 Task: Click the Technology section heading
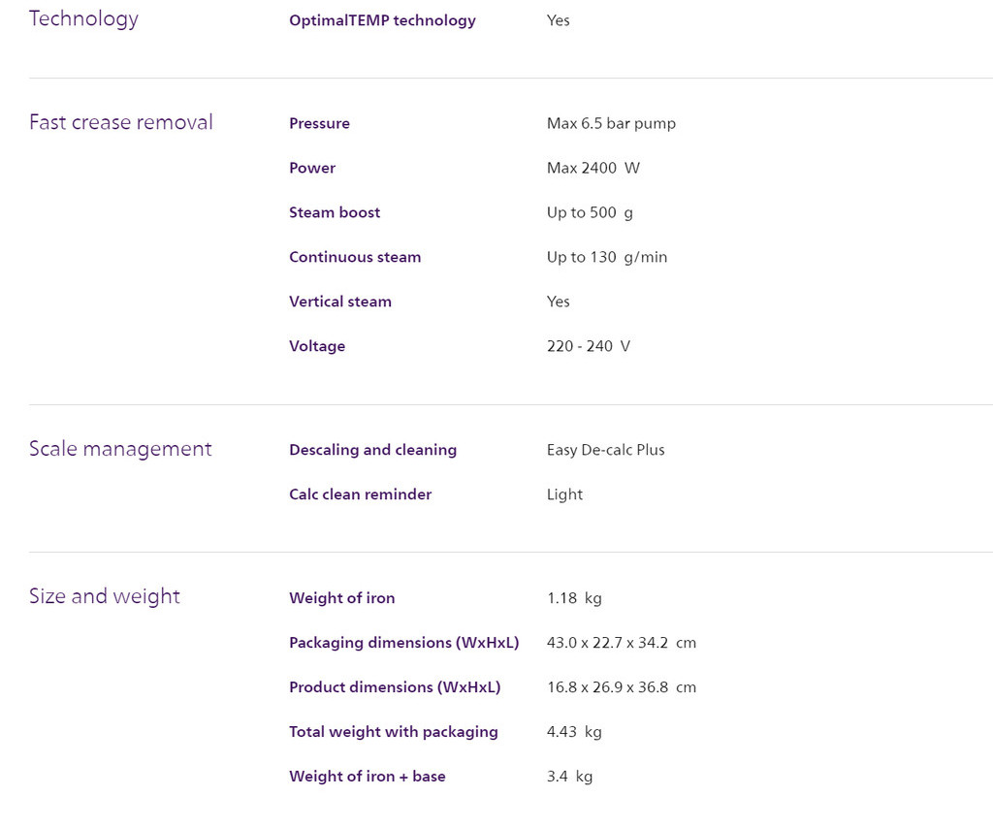83,19
